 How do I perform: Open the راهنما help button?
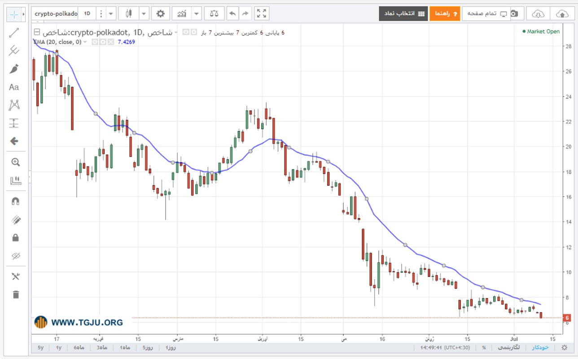pos(445,13)
